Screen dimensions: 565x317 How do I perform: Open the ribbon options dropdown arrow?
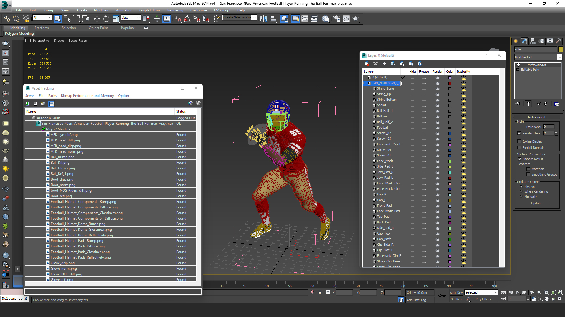150,28
